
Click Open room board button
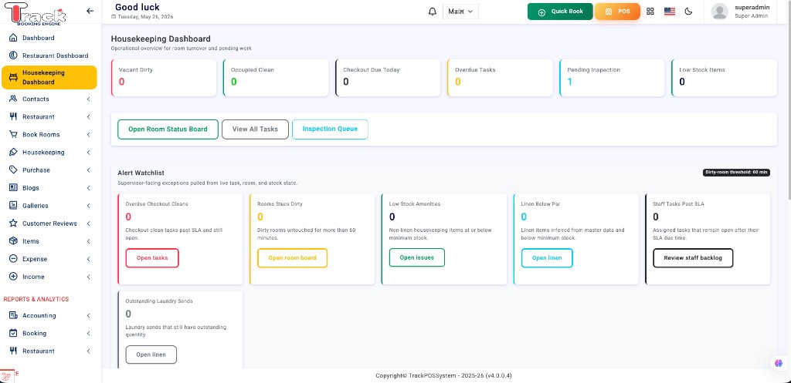pyautogui.click(x=292, y=257)
